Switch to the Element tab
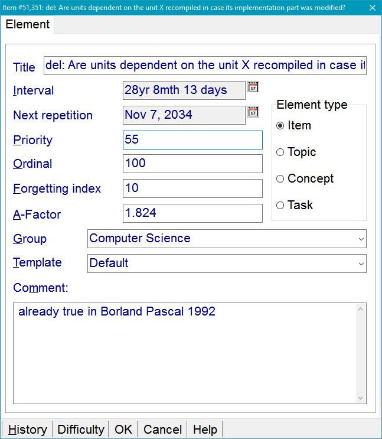The width and height of the screenshot is (382, 439). pyautogui.click(x=28, y=25)
